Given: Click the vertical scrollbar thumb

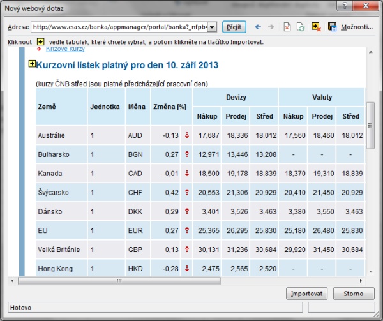Looking at the screenshot, I should (x=370, y=126).
